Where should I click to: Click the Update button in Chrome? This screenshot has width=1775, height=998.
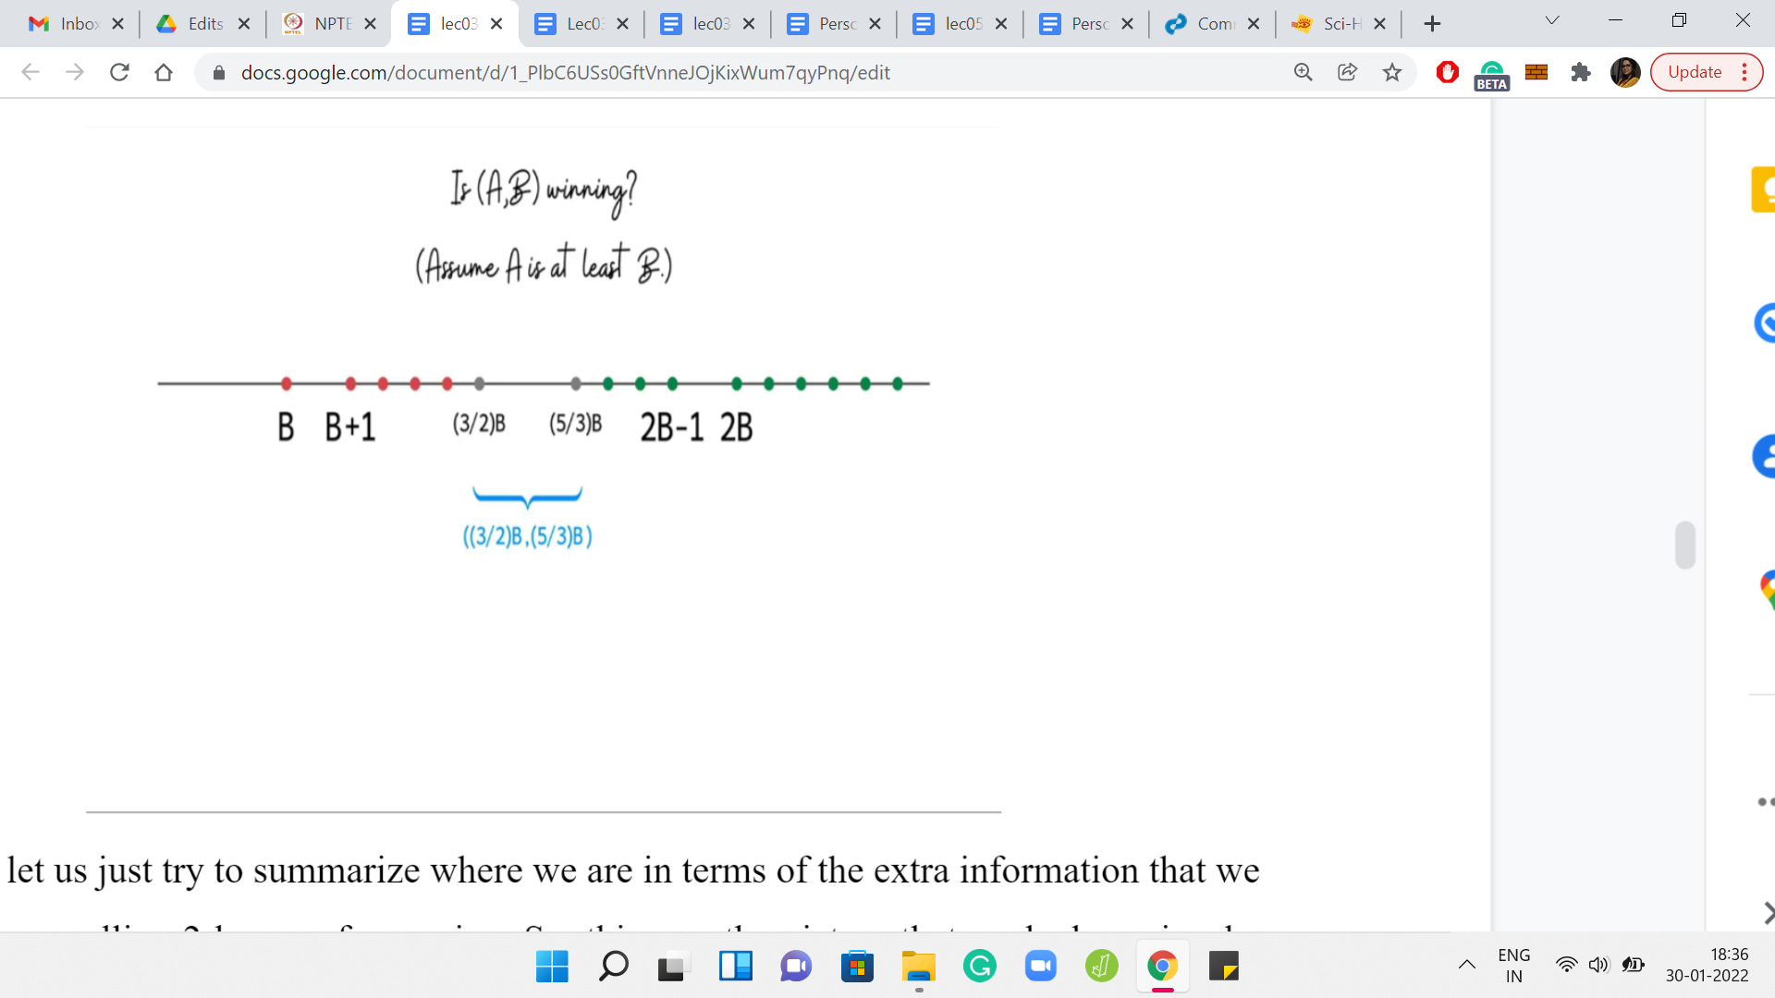[x=1695, y=72]
